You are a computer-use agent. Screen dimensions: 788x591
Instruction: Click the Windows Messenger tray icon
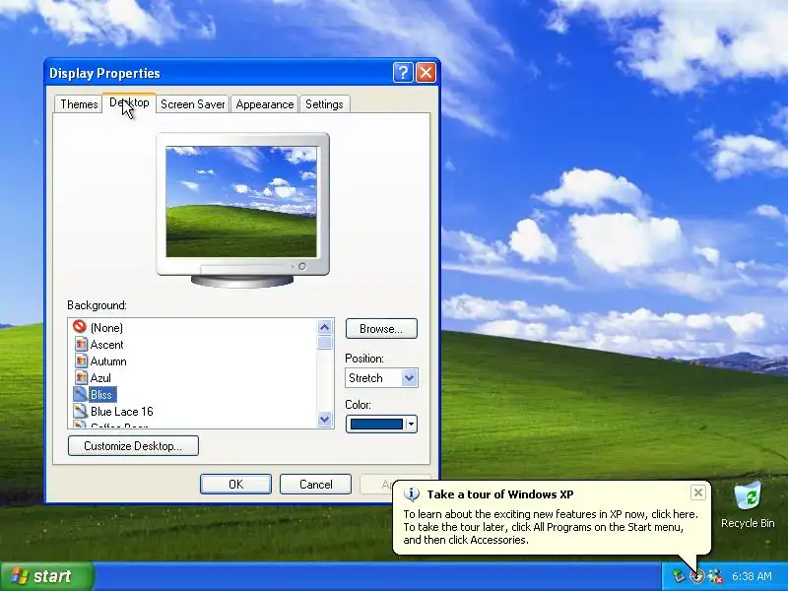pyautogui.click(x=715, y=576)
